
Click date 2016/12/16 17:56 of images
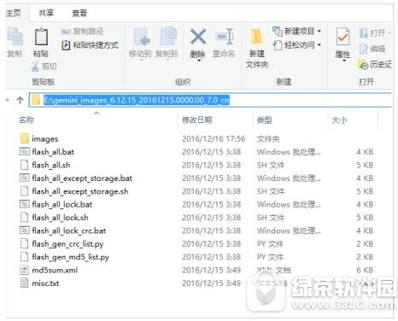(x=214, y=139)
